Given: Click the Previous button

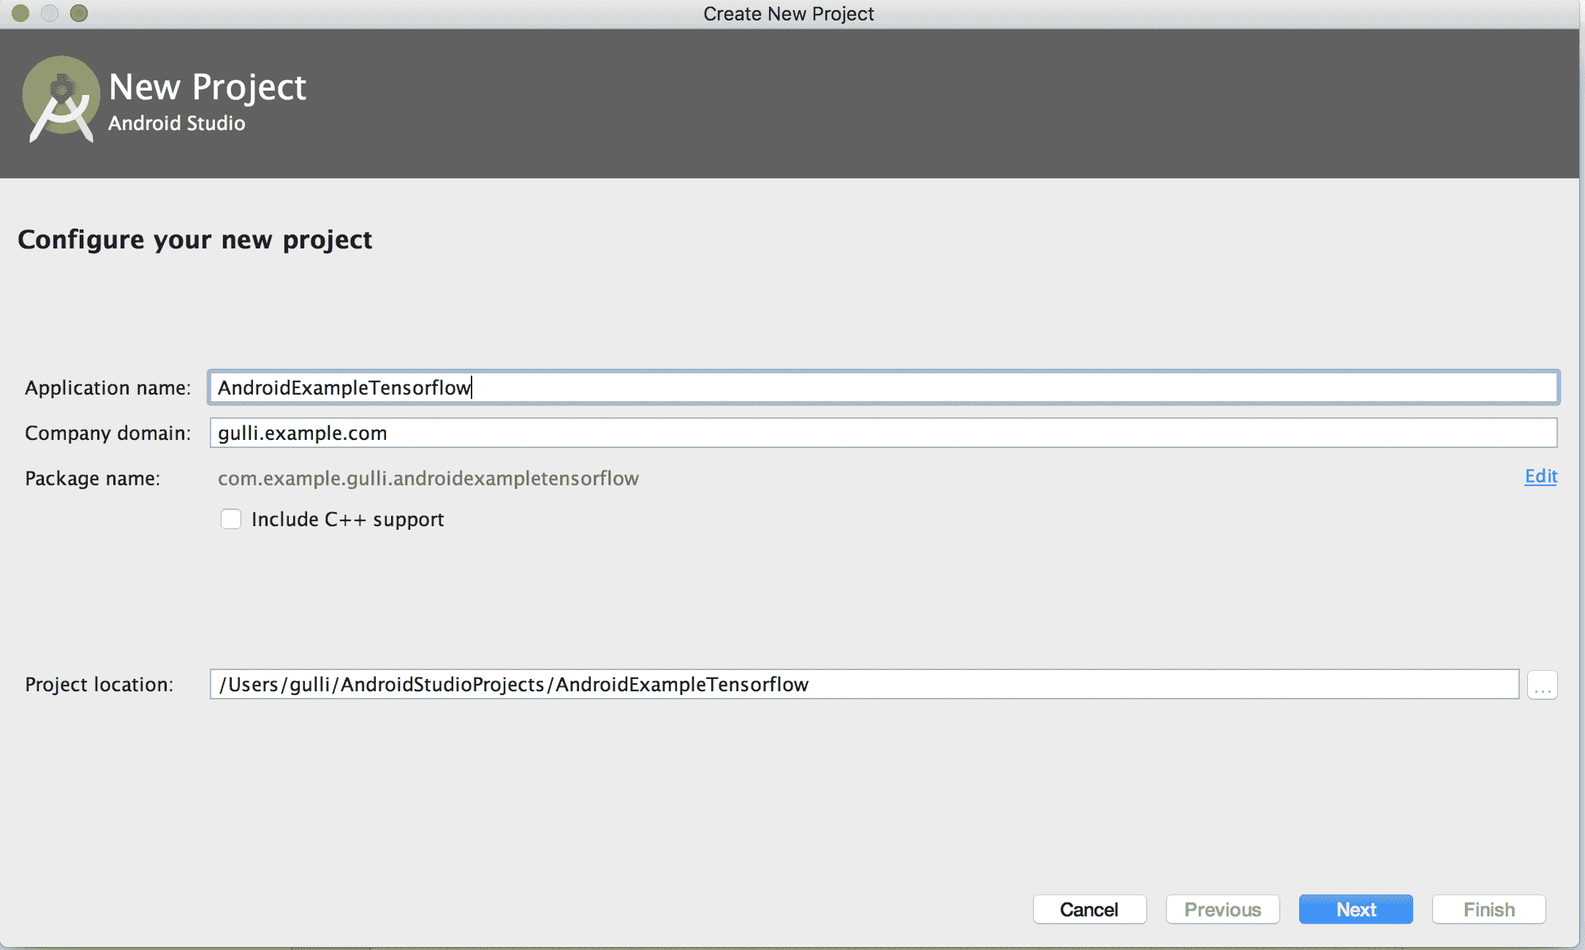Looking at the screenshot, I should [1222, 909].
